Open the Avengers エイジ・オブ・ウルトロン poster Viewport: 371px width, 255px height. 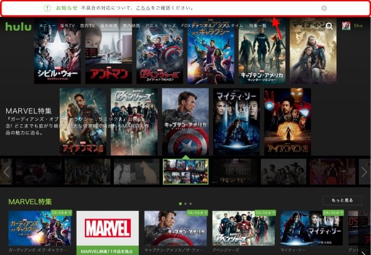click(x=160, y=51)
